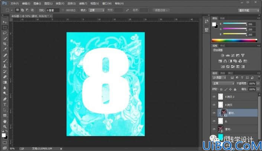Screen dimensions: 262x151
Task: Select the Eyedropper tool
Action: [x=5, y=50]
